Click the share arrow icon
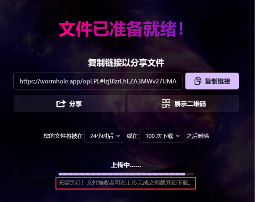Viewport: 257px width, 202px height. point(61,104)
